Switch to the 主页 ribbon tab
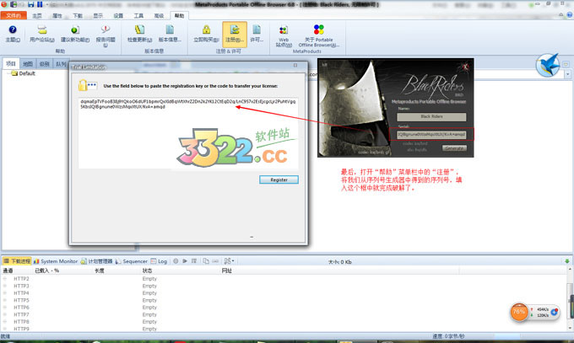574x343 pixels. coord(37,16)
